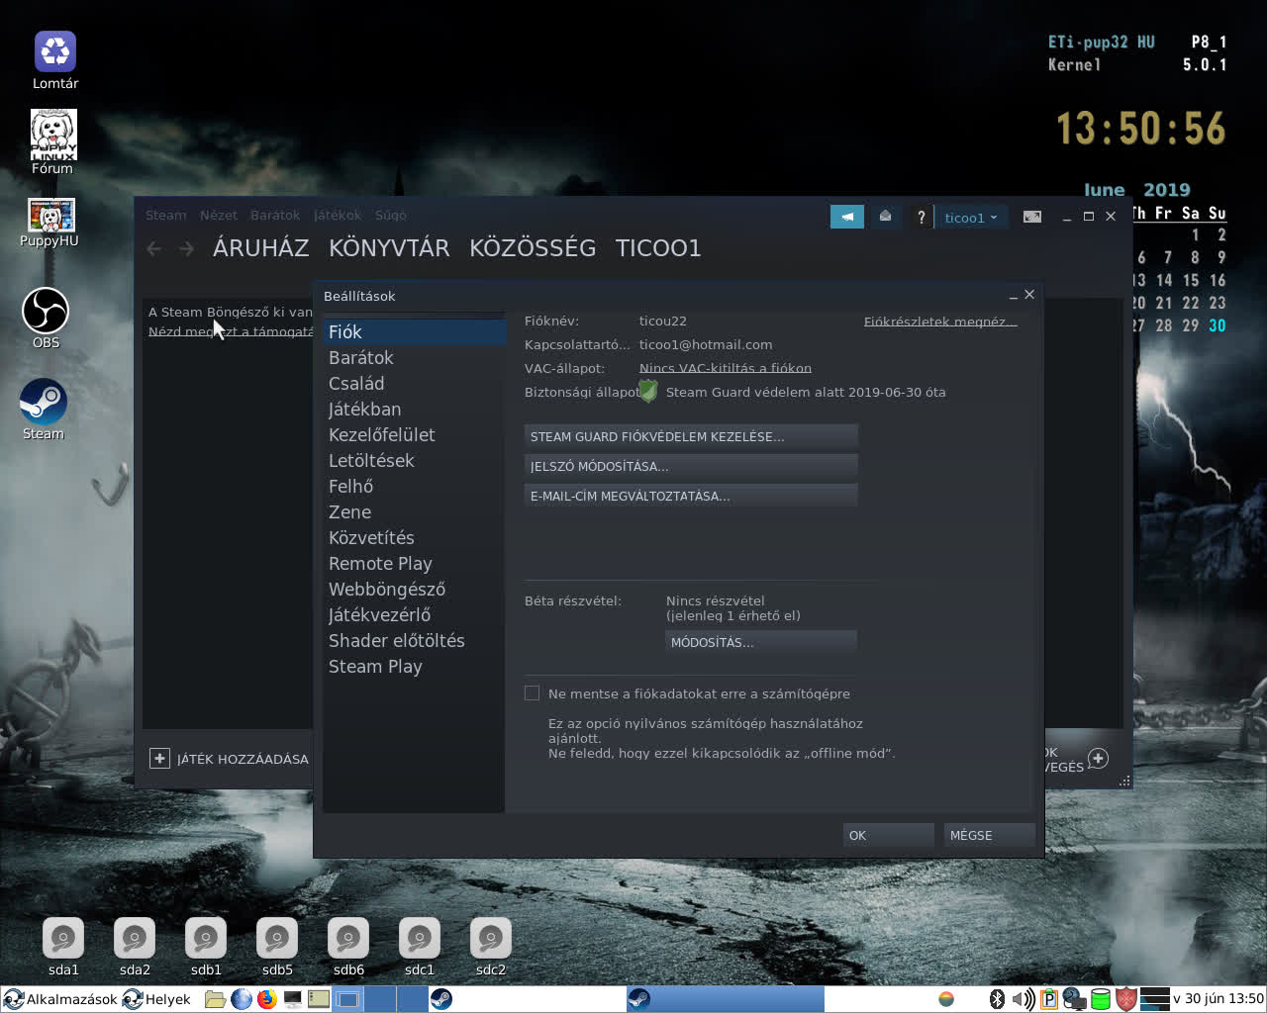Viewport: 1267px width, 1013px height.
Task: Select Shader előtöltés in settings sidebar
Action: [x=414, y=640]
